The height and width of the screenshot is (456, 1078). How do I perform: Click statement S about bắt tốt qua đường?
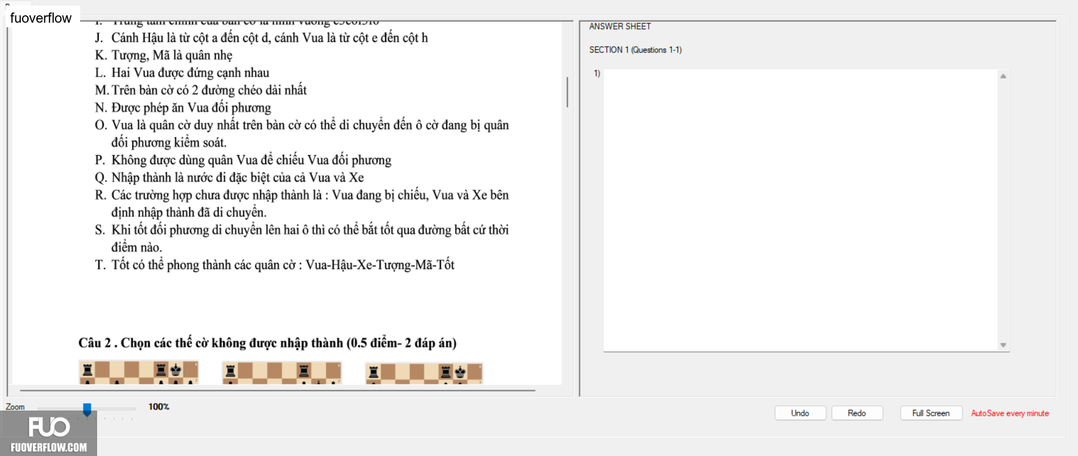(x=302, y=239)
